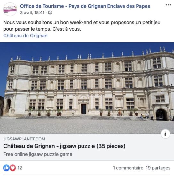Click the château's central entrance door in photo
Screen dimensions: 174x176
pyautogui.click(x=84, y=109)
